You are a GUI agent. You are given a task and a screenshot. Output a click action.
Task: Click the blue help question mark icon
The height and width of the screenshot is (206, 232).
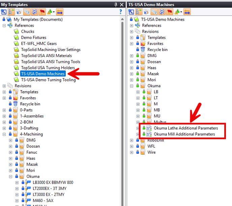[x=121, y=12]
